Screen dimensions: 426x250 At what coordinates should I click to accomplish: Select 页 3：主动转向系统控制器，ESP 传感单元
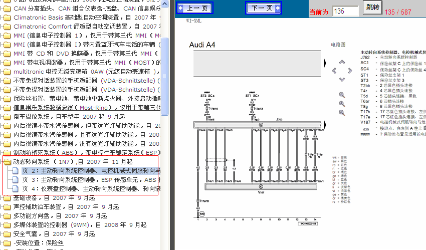[91, 180]
